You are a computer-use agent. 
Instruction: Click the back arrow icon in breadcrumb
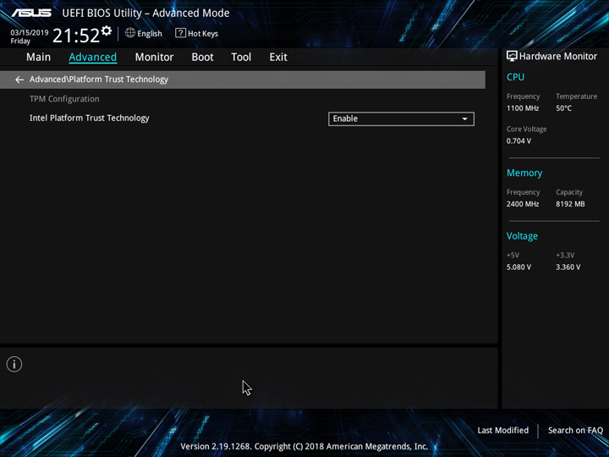(x=19, y=80)
